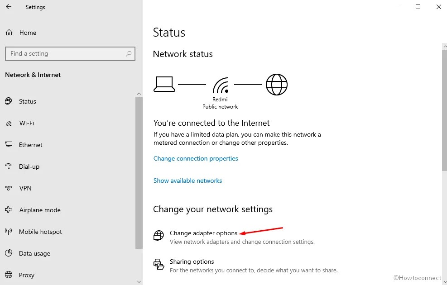Click the back arrow at top left
The image size is (447, 285).
click(8, 7)
